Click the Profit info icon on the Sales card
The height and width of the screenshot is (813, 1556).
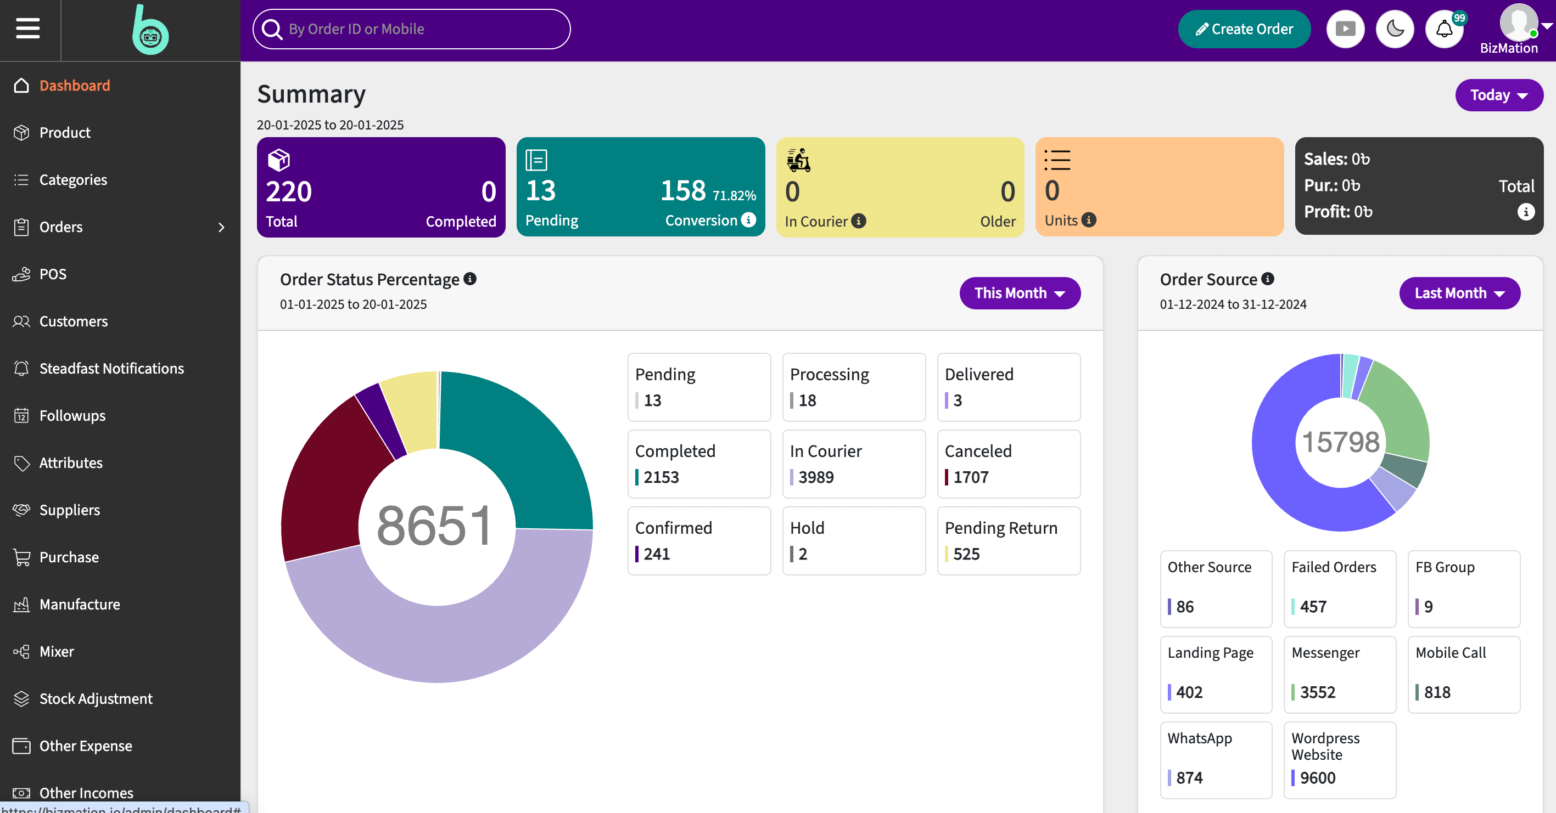pos(1526,212)
